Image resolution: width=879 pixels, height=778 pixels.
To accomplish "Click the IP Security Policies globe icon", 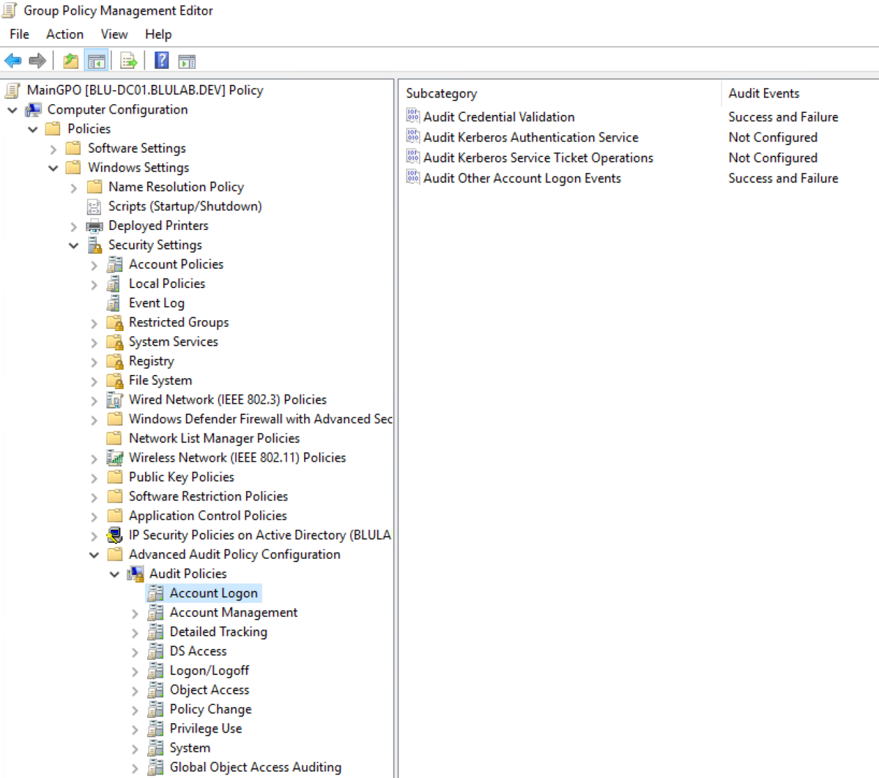I will click(x=114, y=535).
